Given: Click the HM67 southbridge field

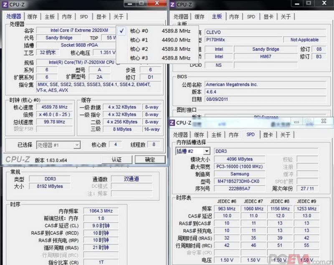Looking at the screenshot, I should 266,57.
